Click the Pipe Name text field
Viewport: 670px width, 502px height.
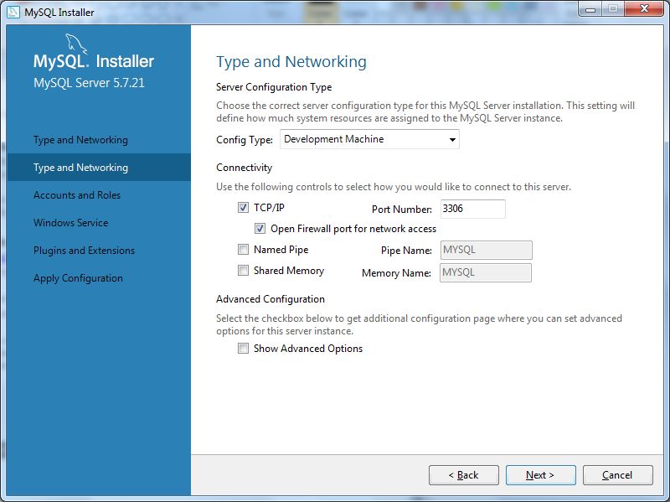486,250
